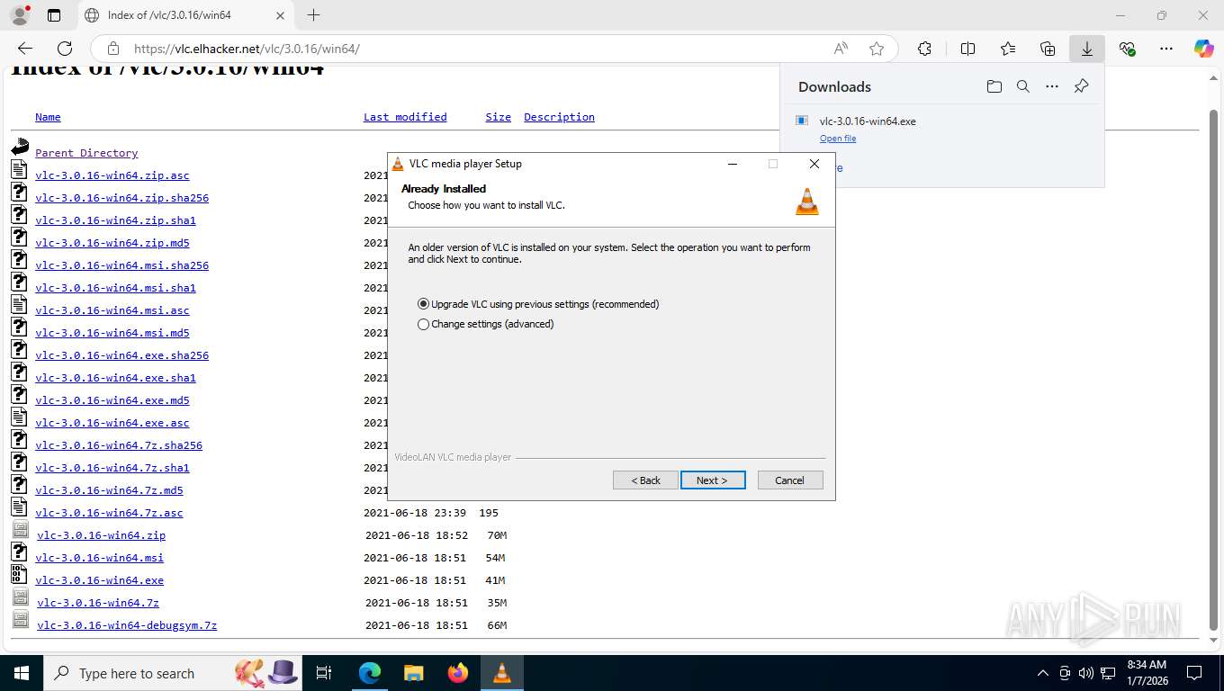1224x691 pixels.
Task: Open Task View on taskbar
Action: 325,673
